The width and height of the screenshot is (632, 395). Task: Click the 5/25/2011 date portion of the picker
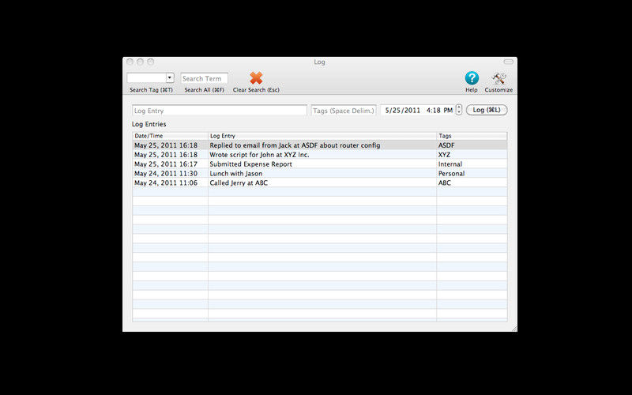pos(402,110)
